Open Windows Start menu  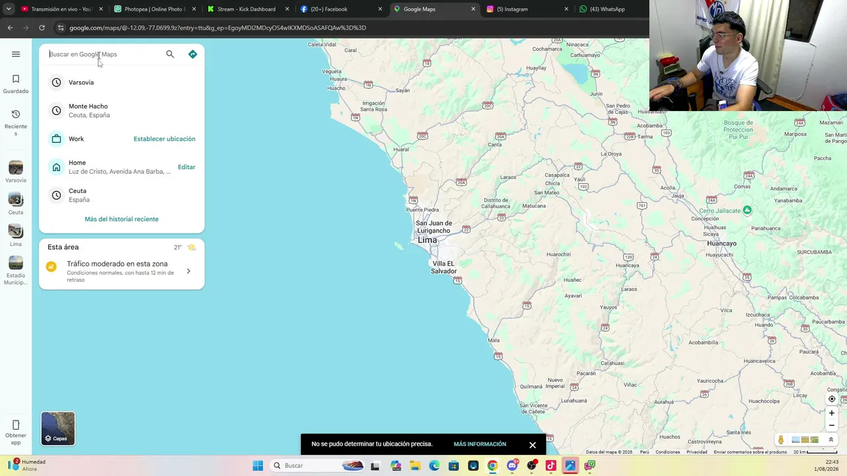point(258,465)
